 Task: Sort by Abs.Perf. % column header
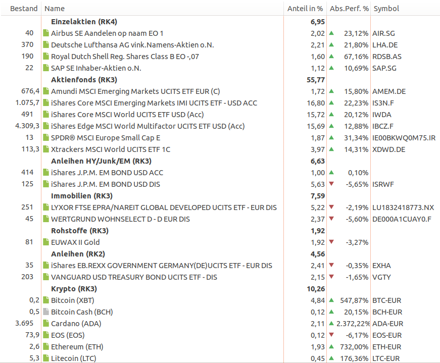tap(349, 9)
